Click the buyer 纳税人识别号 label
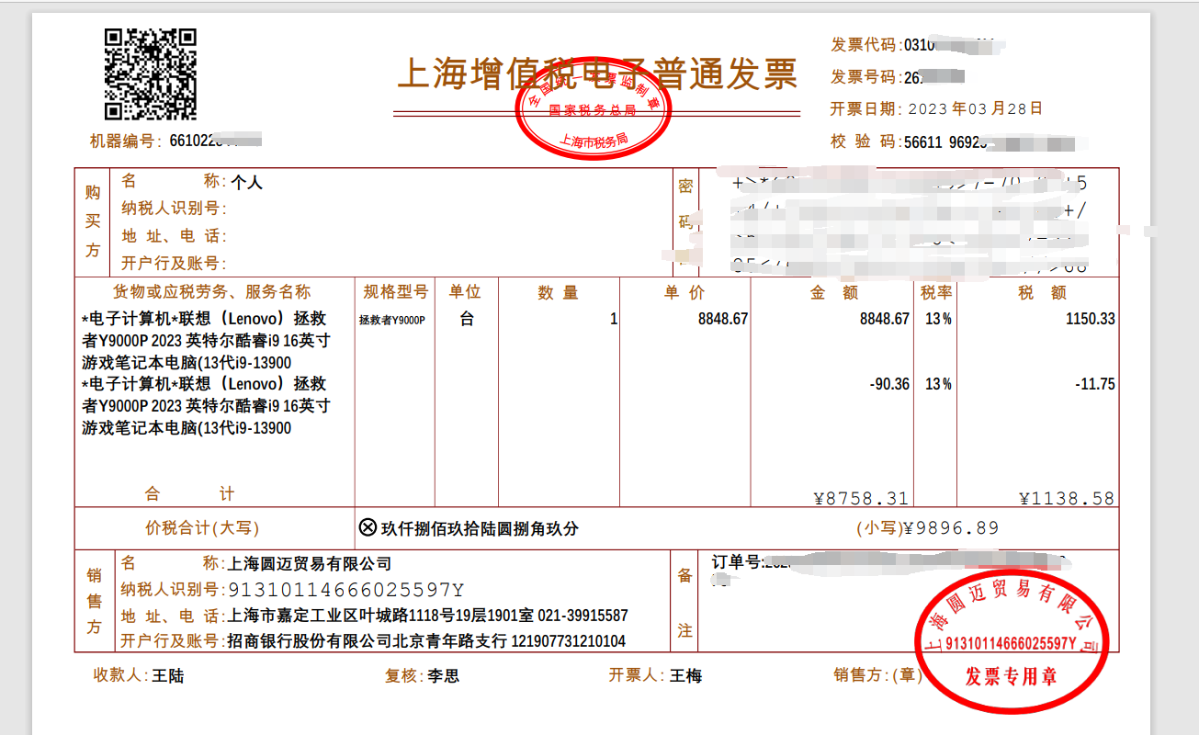 173,209
